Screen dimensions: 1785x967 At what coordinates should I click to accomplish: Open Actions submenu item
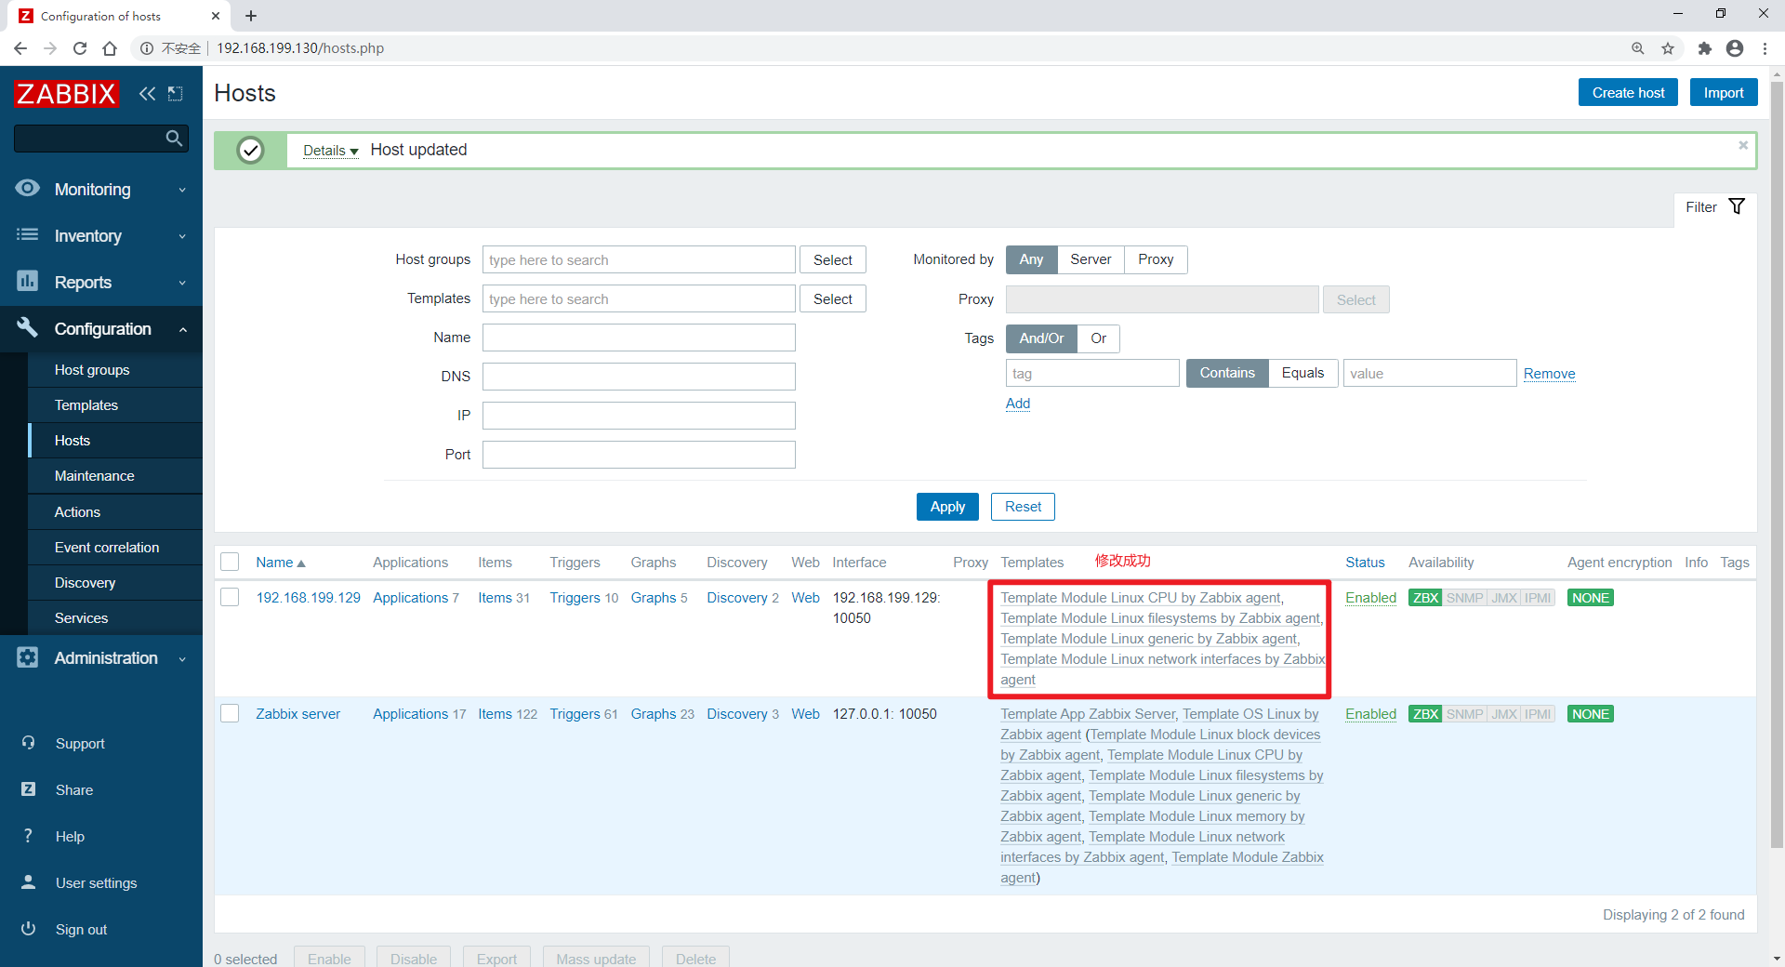(x=115, y=511)
